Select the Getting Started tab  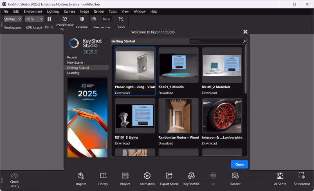point(87,68)
